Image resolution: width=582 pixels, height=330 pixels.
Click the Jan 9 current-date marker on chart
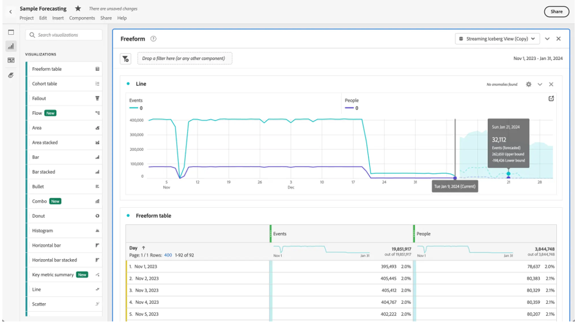click(x=455, y=178)
